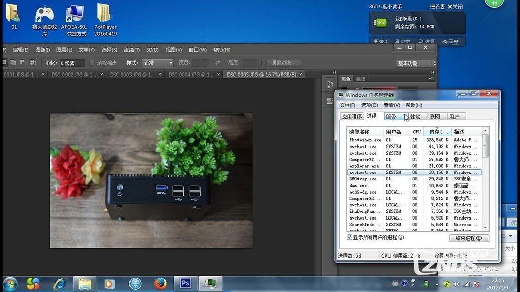Open the color panel options menu
The width and height of the screenshot is (520, 292).
[431, 79]
